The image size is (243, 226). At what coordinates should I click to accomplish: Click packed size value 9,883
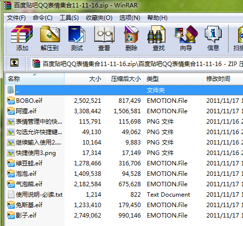(133, 143)
